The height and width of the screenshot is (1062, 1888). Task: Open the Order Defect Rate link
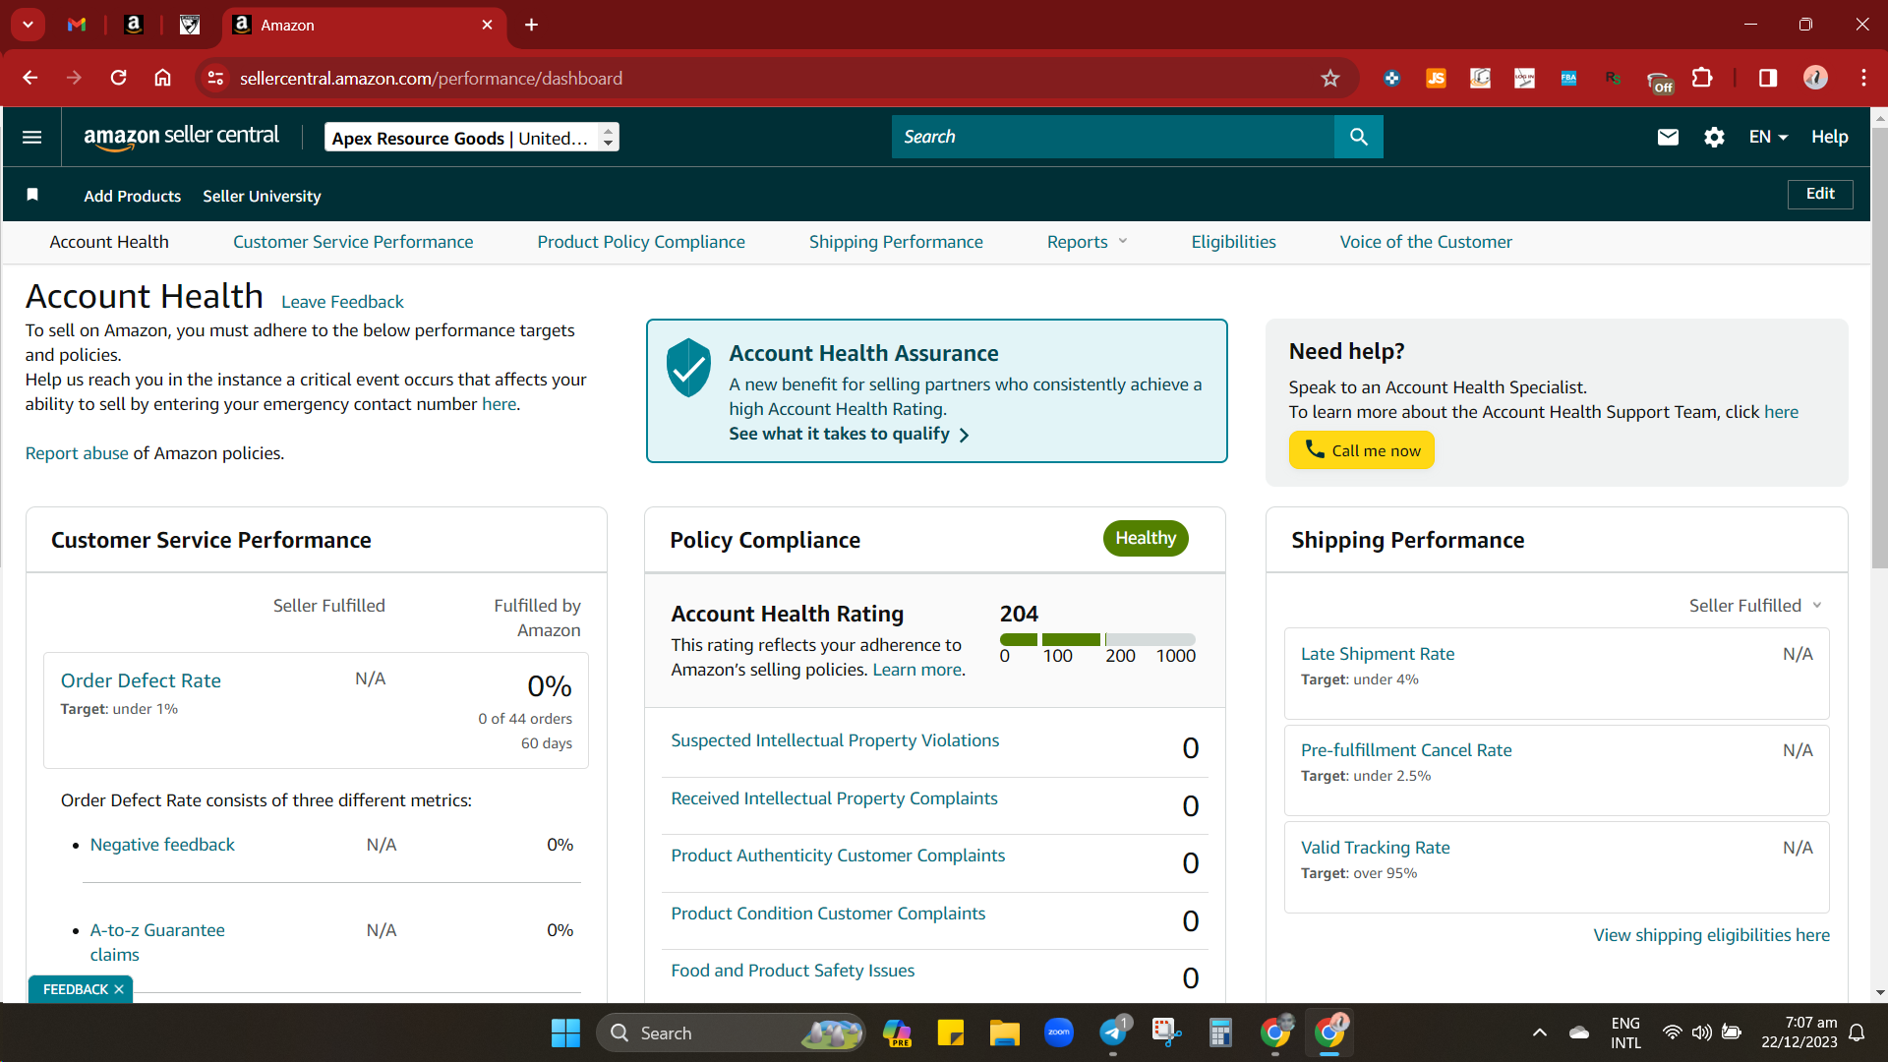tap(141, 680)
